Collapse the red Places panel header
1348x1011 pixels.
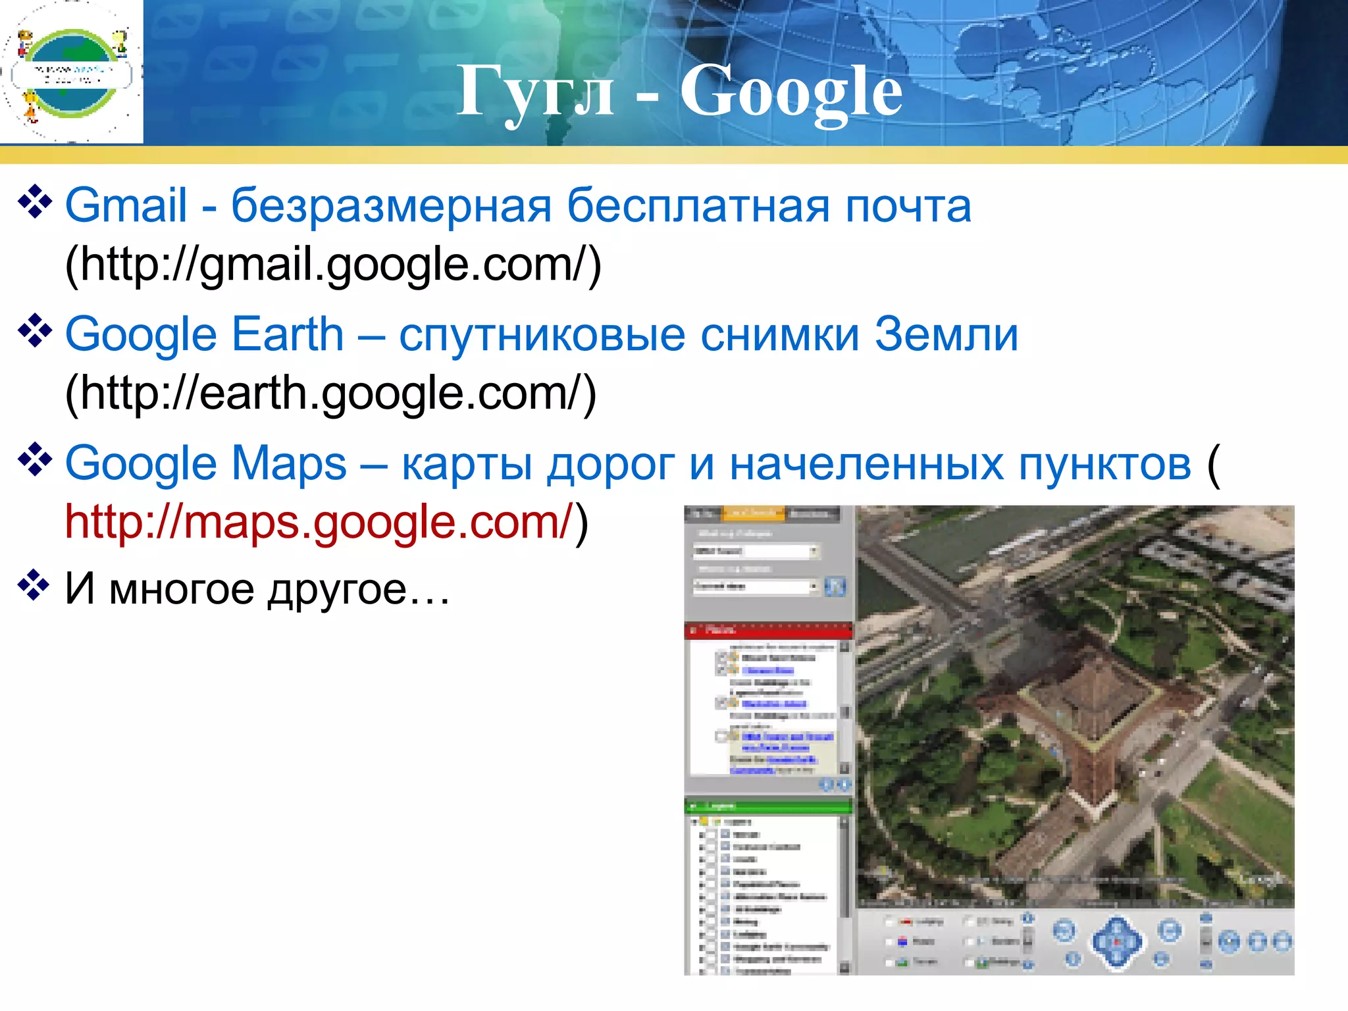[x=768, y=631]
